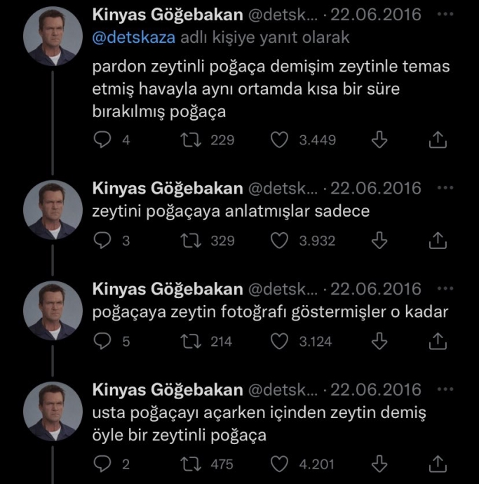Like the tweet with 3.124 likes
The height and width of the screenshot is (484, 479).
[280, 342]
